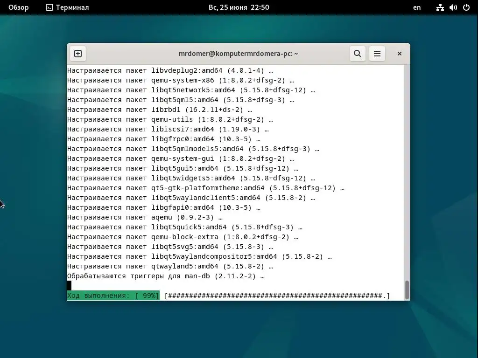Open the Обзор activities overview
Screen dimensions: 478x358
(19, 7)
